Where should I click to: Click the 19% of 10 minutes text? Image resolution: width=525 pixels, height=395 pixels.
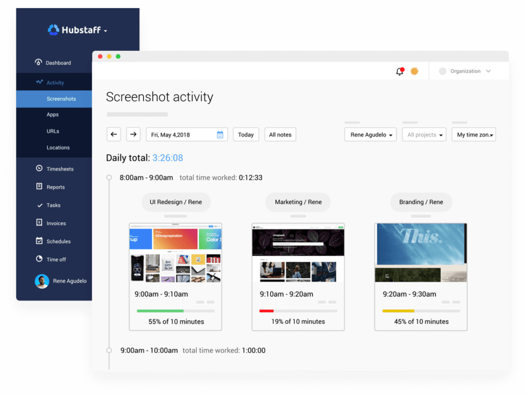point(298,322)
